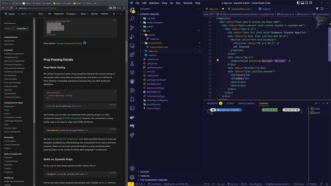Toggle secondary side bar layout button

click(x=307, y=3)
